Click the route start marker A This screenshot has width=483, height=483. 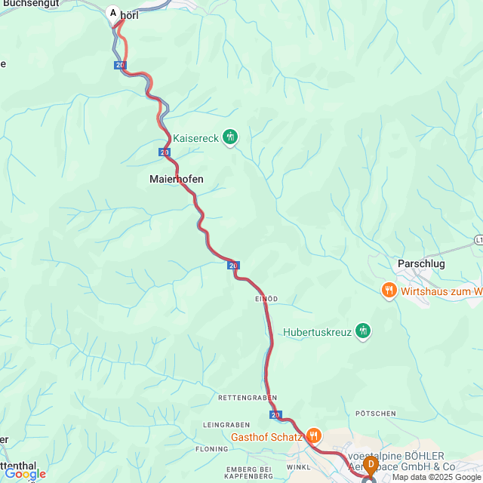click(113, 14)
